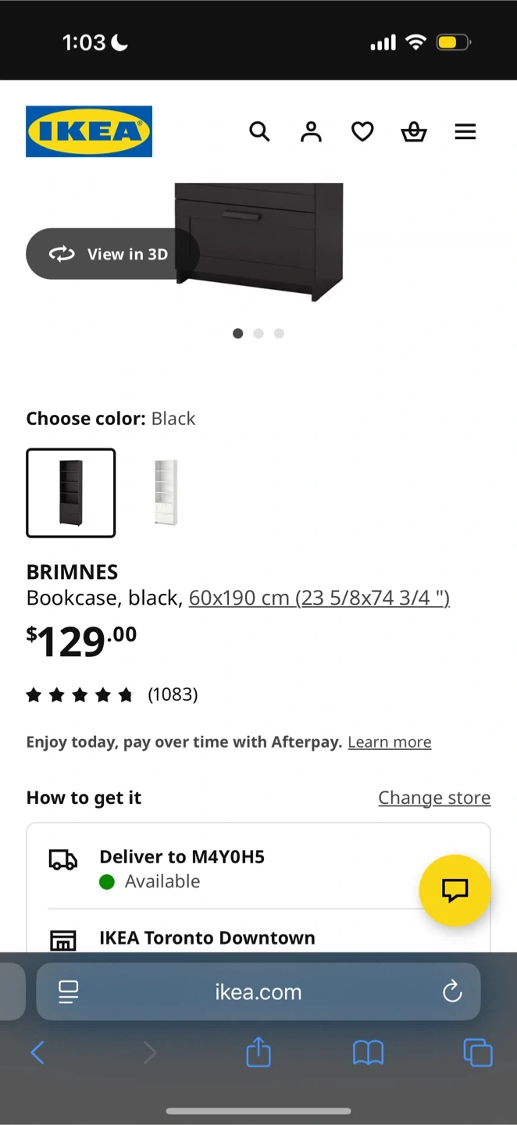Open the 60x190 cm size link
Viewport: 517px width, 1125px height.
tap(319, 598)
